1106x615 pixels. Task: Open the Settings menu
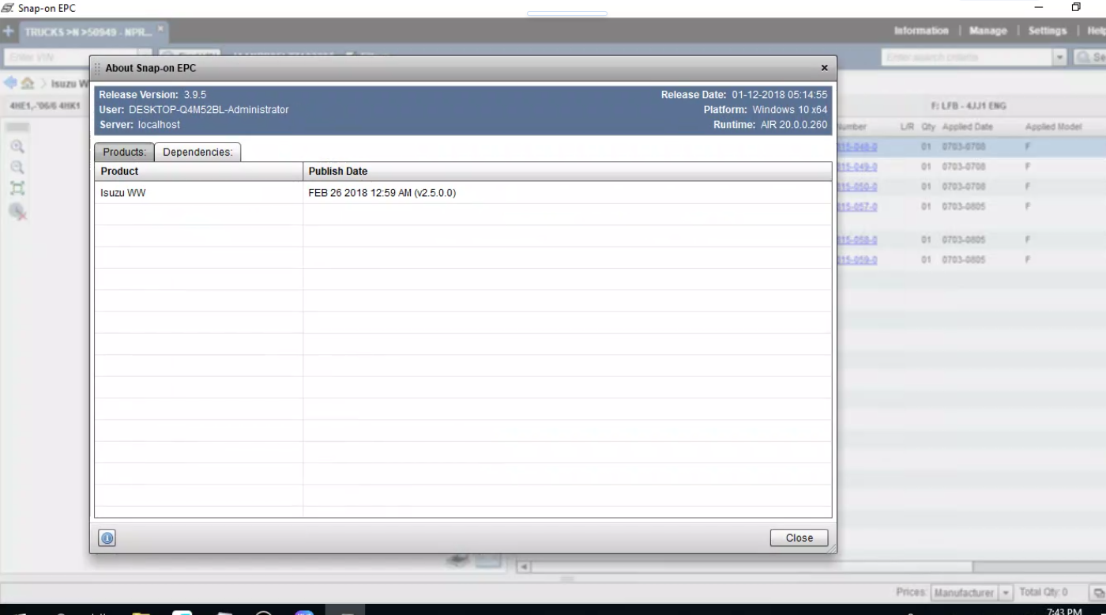pyautogui.click(x=1048, y=31)
